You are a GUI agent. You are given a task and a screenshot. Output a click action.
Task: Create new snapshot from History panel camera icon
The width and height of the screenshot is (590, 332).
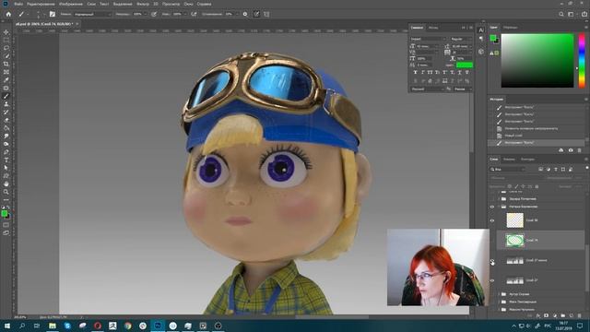(571, 150)
